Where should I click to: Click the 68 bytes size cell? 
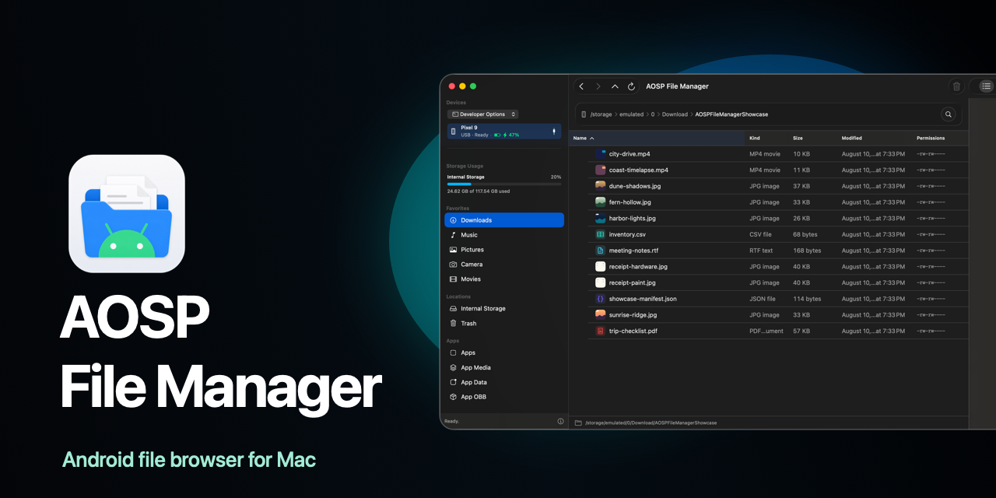pos(805,234)
